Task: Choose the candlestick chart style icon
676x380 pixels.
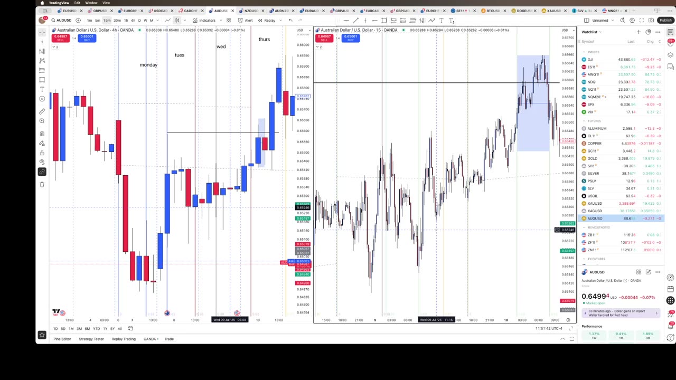Action: click(x=177, y=21)
